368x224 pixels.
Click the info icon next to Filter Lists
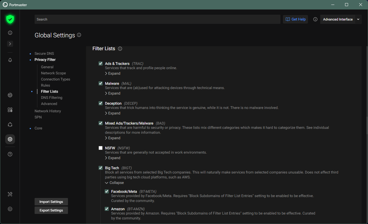[x=120, y=49]
